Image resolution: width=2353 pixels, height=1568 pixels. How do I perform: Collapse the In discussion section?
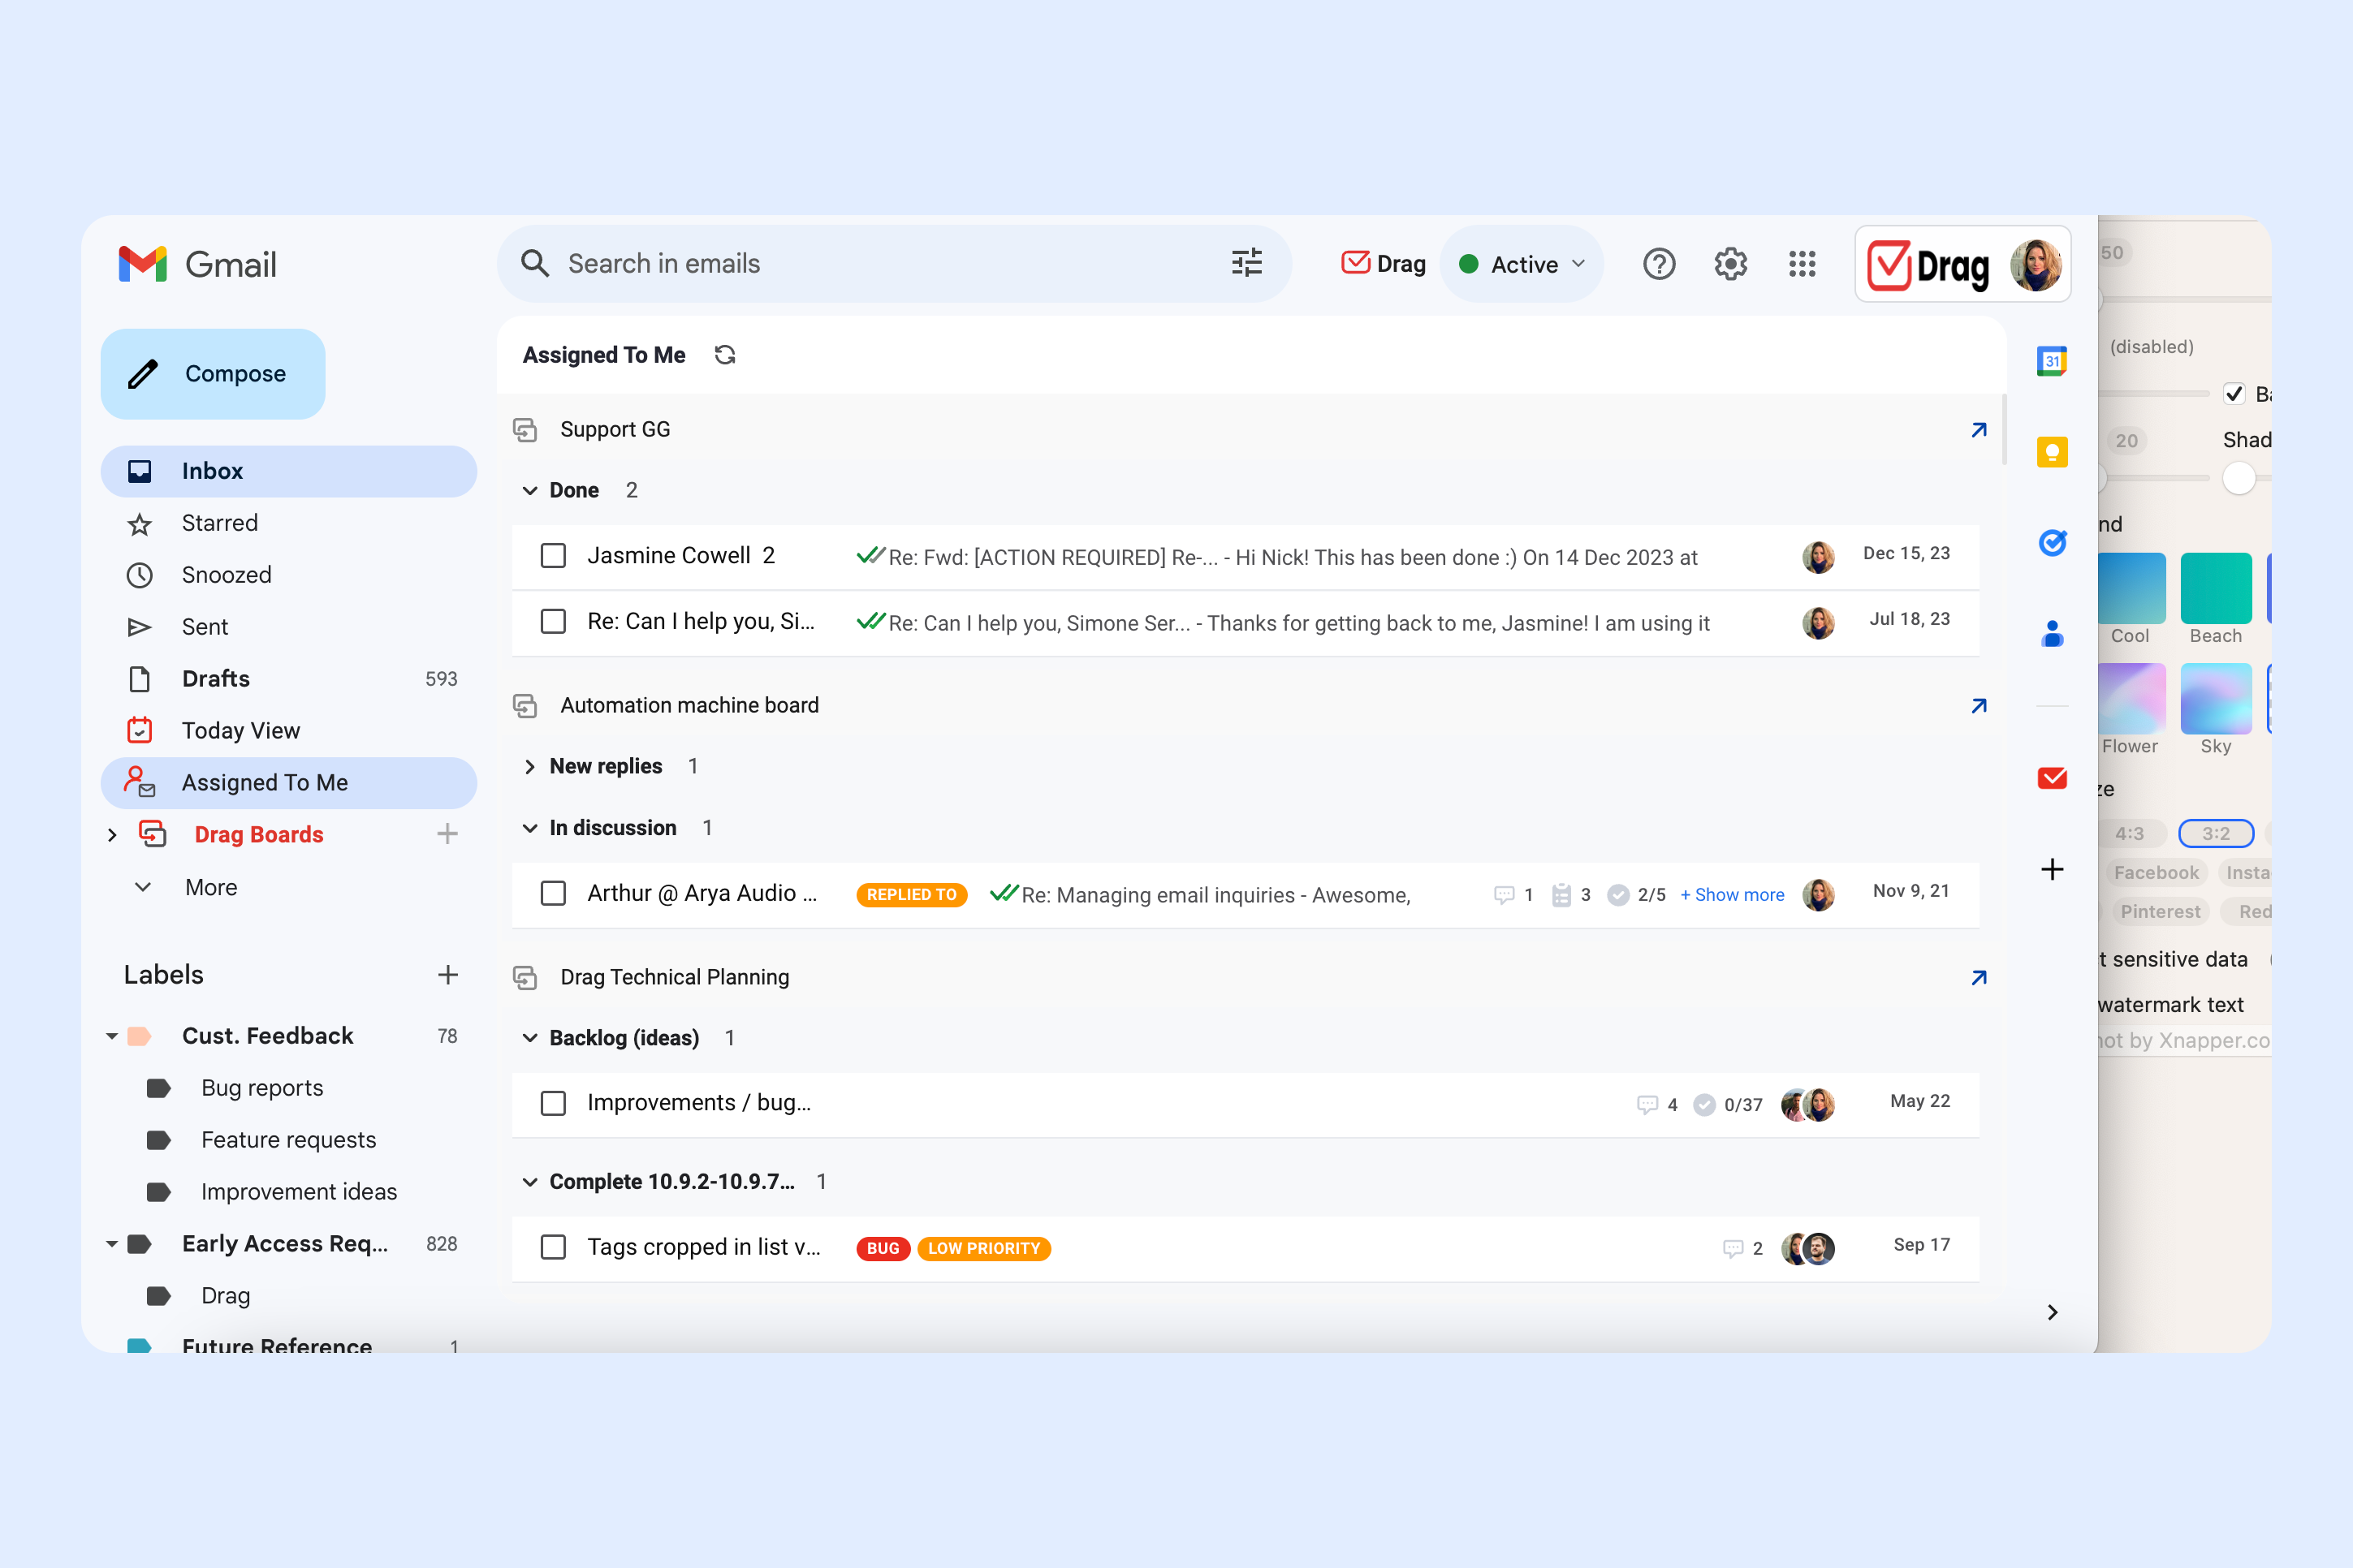point(530,828)
